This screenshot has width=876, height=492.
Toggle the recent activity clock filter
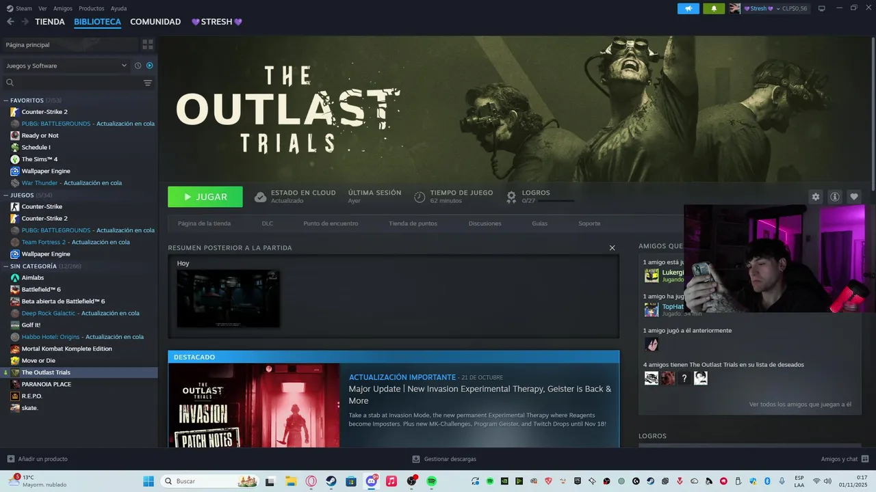click(x=138, y=66)
